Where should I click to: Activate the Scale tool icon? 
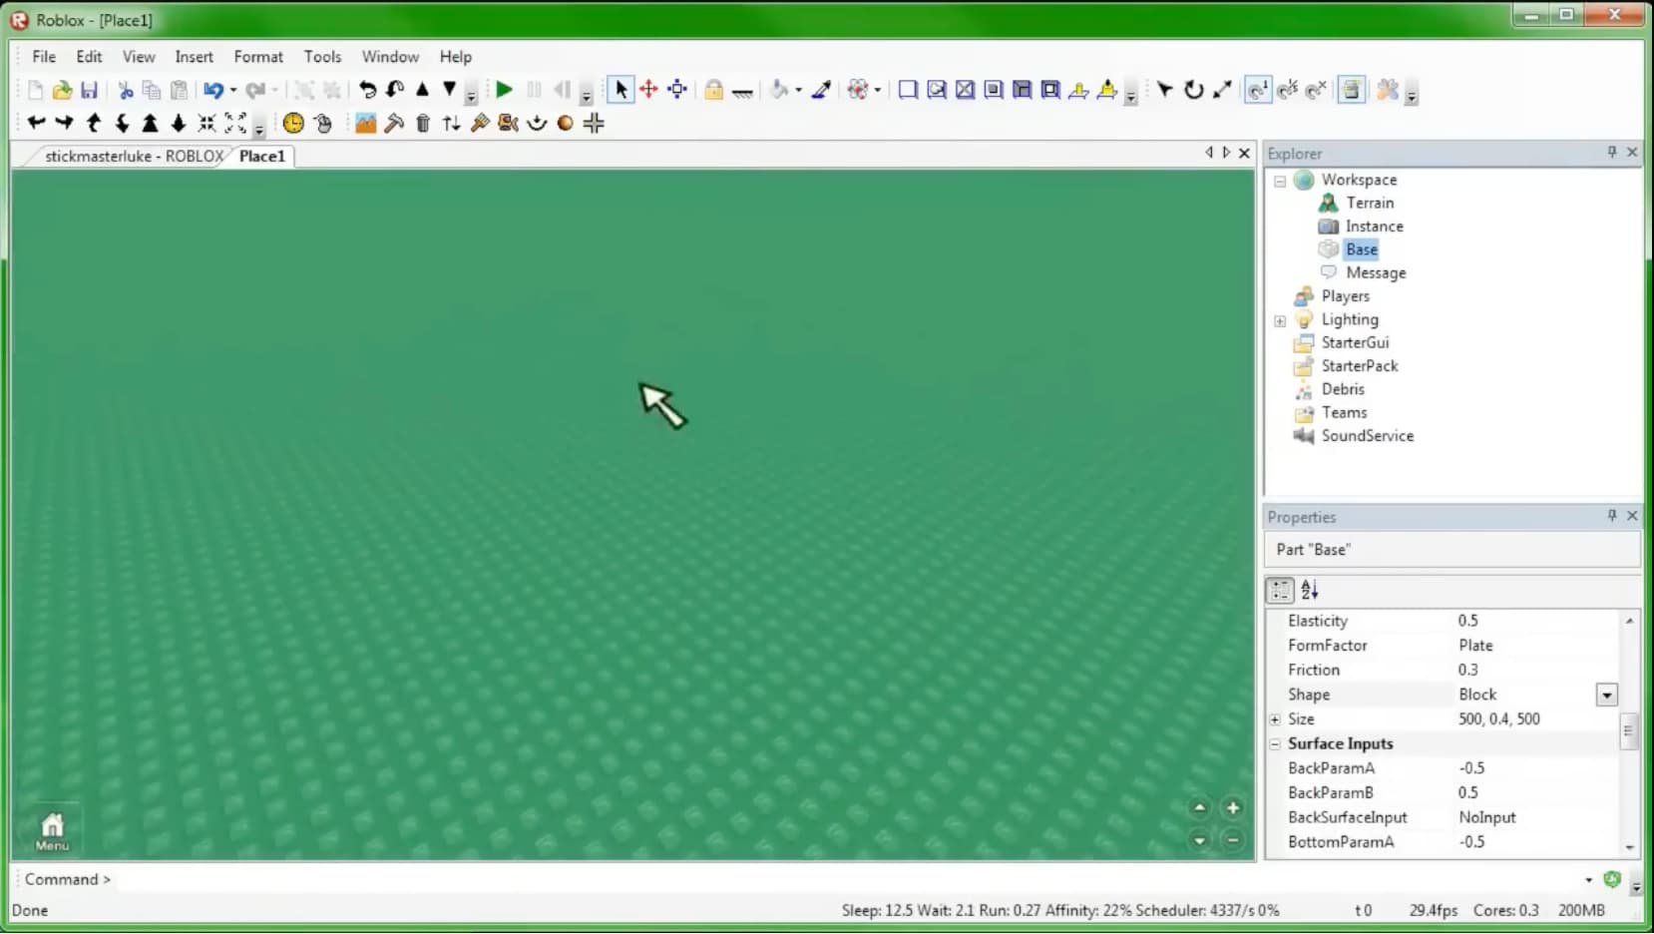point(677,90)
